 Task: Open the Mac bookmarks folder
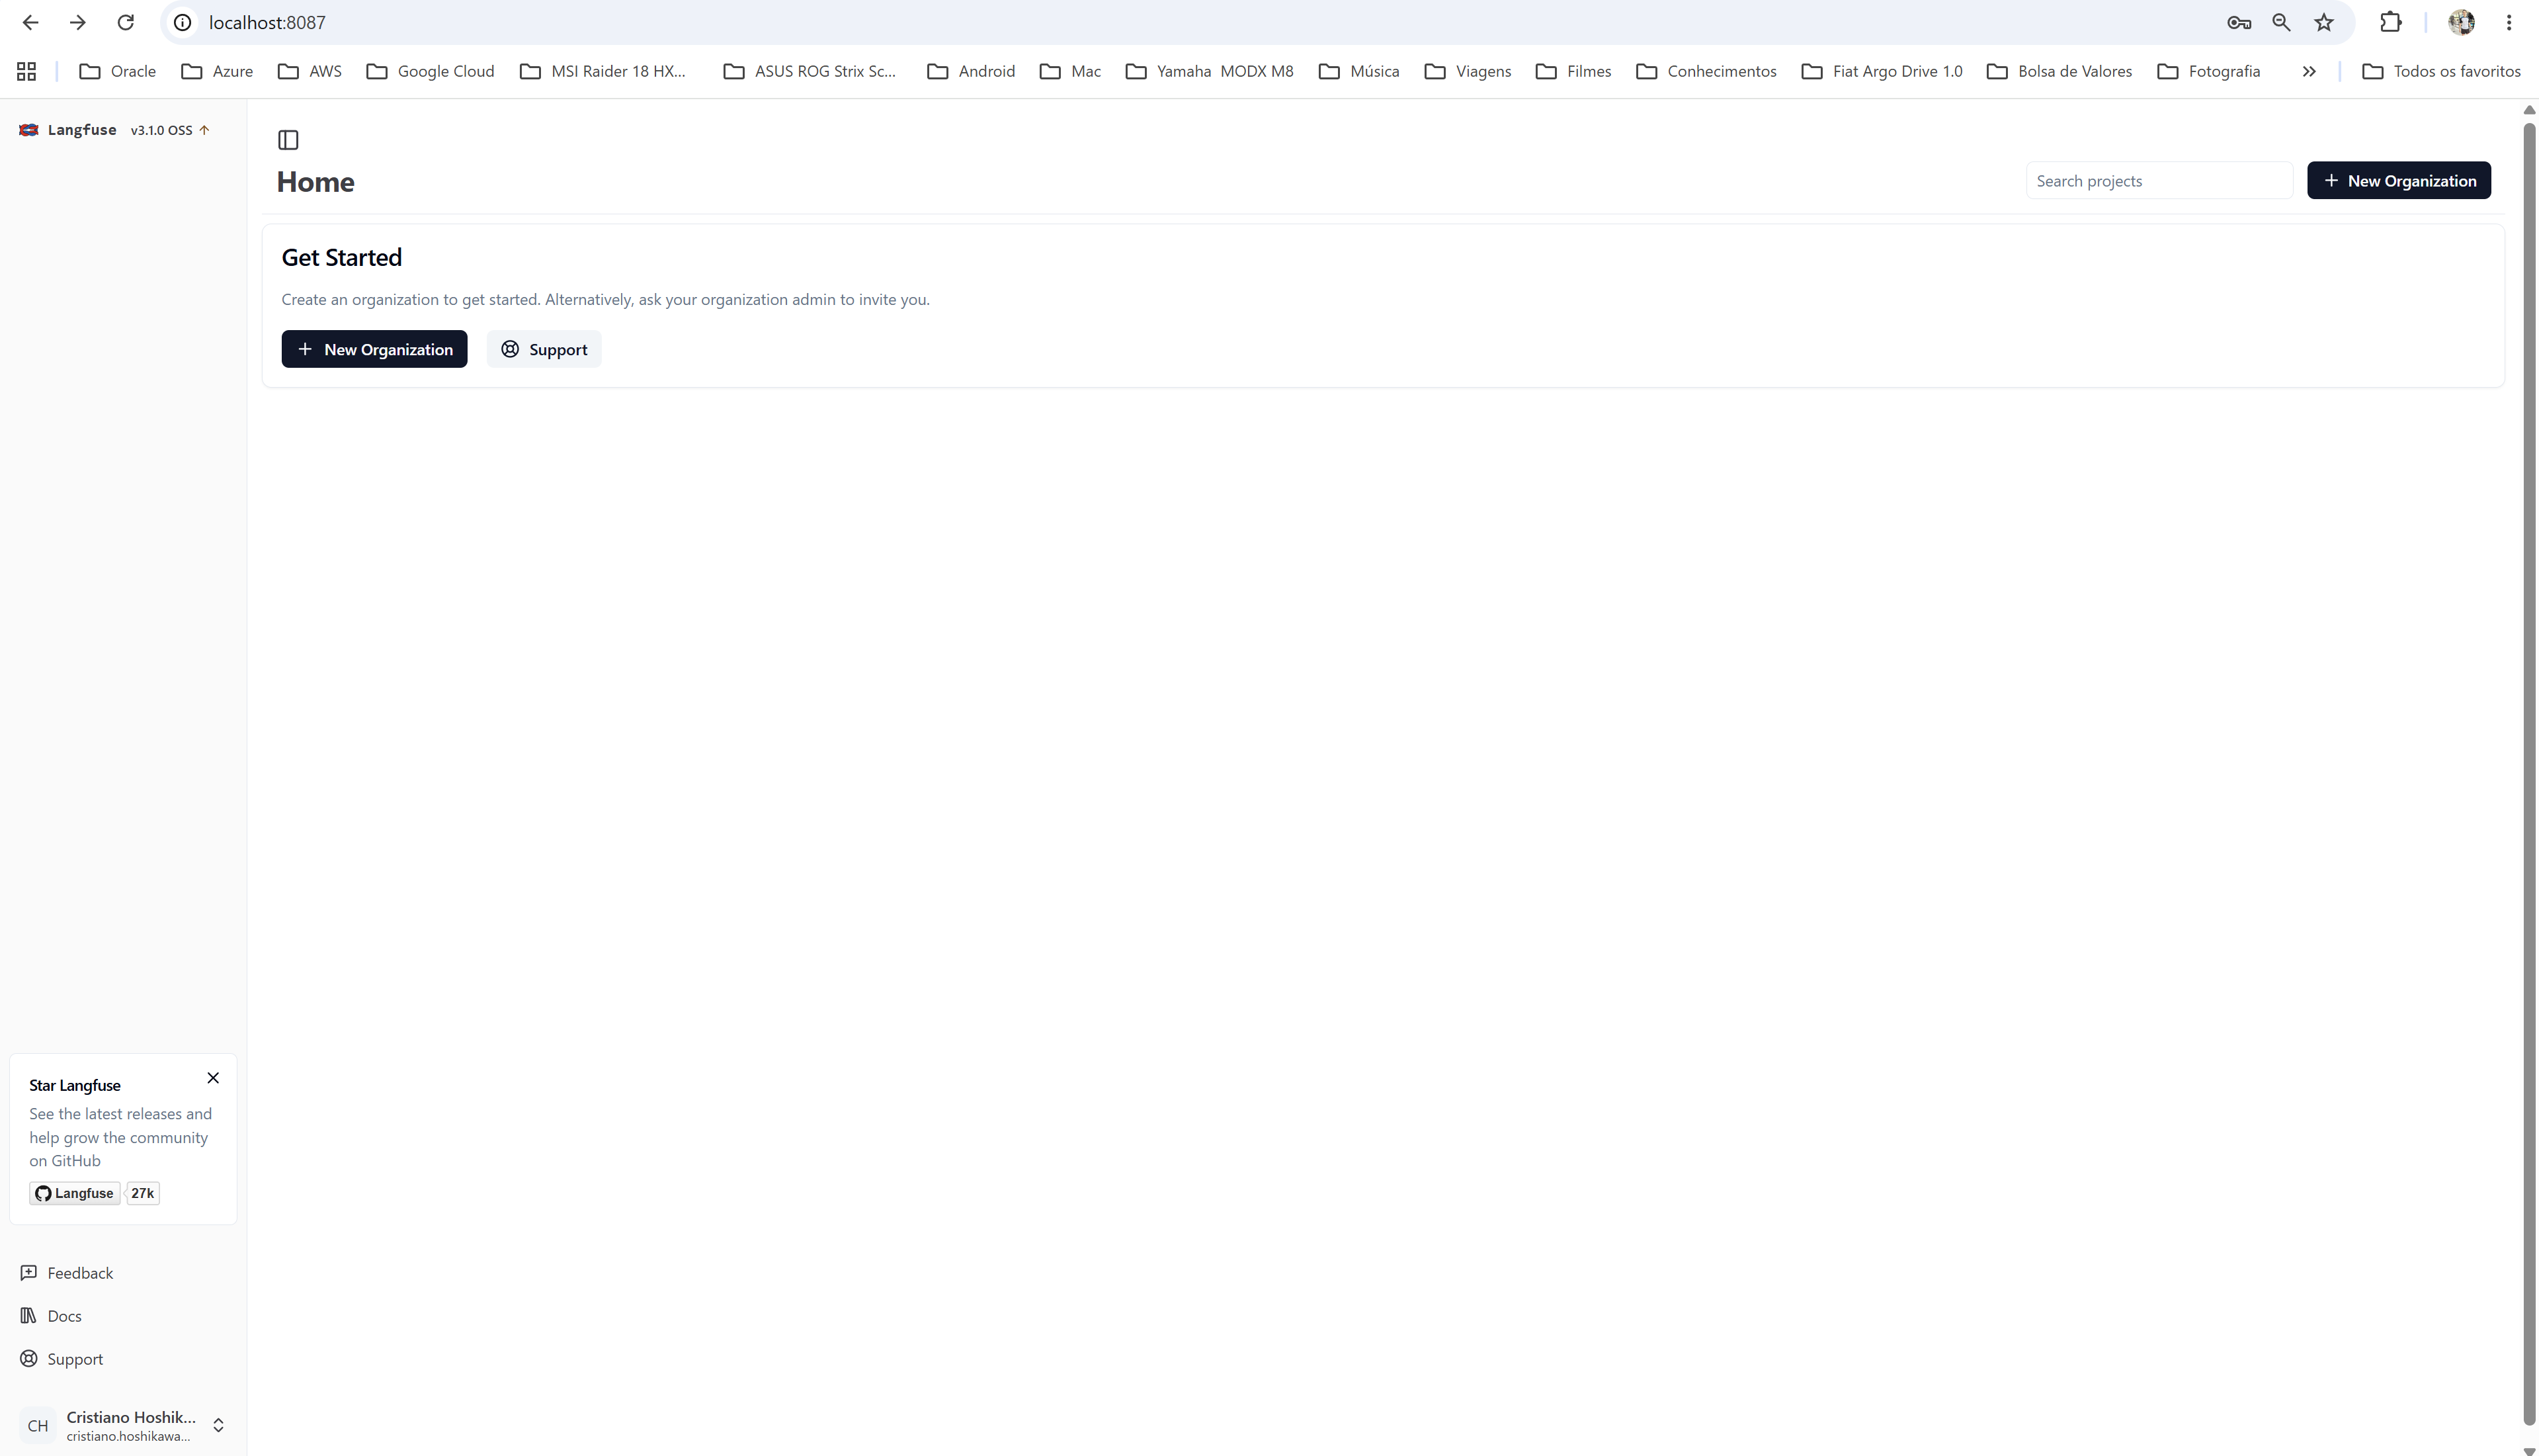(x=1071, y=71)
